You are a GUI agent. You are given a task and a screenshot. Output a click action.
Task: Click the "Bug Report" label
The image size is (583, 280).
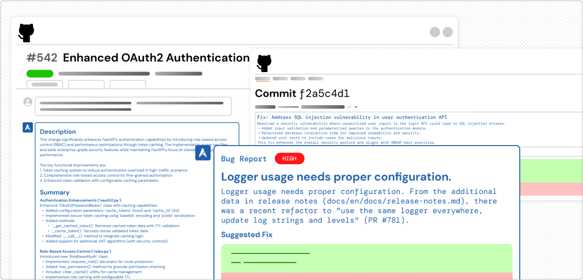pyautogui.click(x=244, y=159)
